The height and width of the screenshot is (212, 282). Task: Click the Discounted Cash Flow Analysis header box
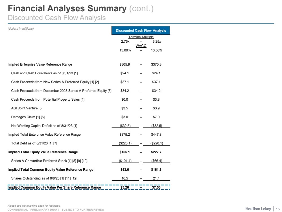coord(141,31)
